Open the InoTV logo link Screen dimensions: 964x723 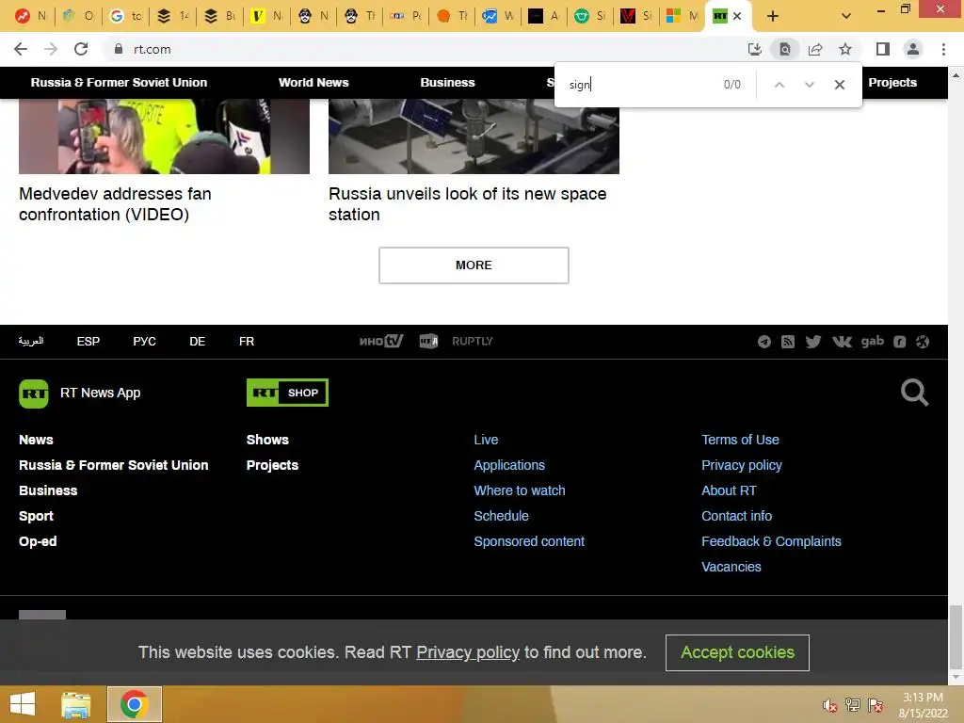[x=381, y=341]
